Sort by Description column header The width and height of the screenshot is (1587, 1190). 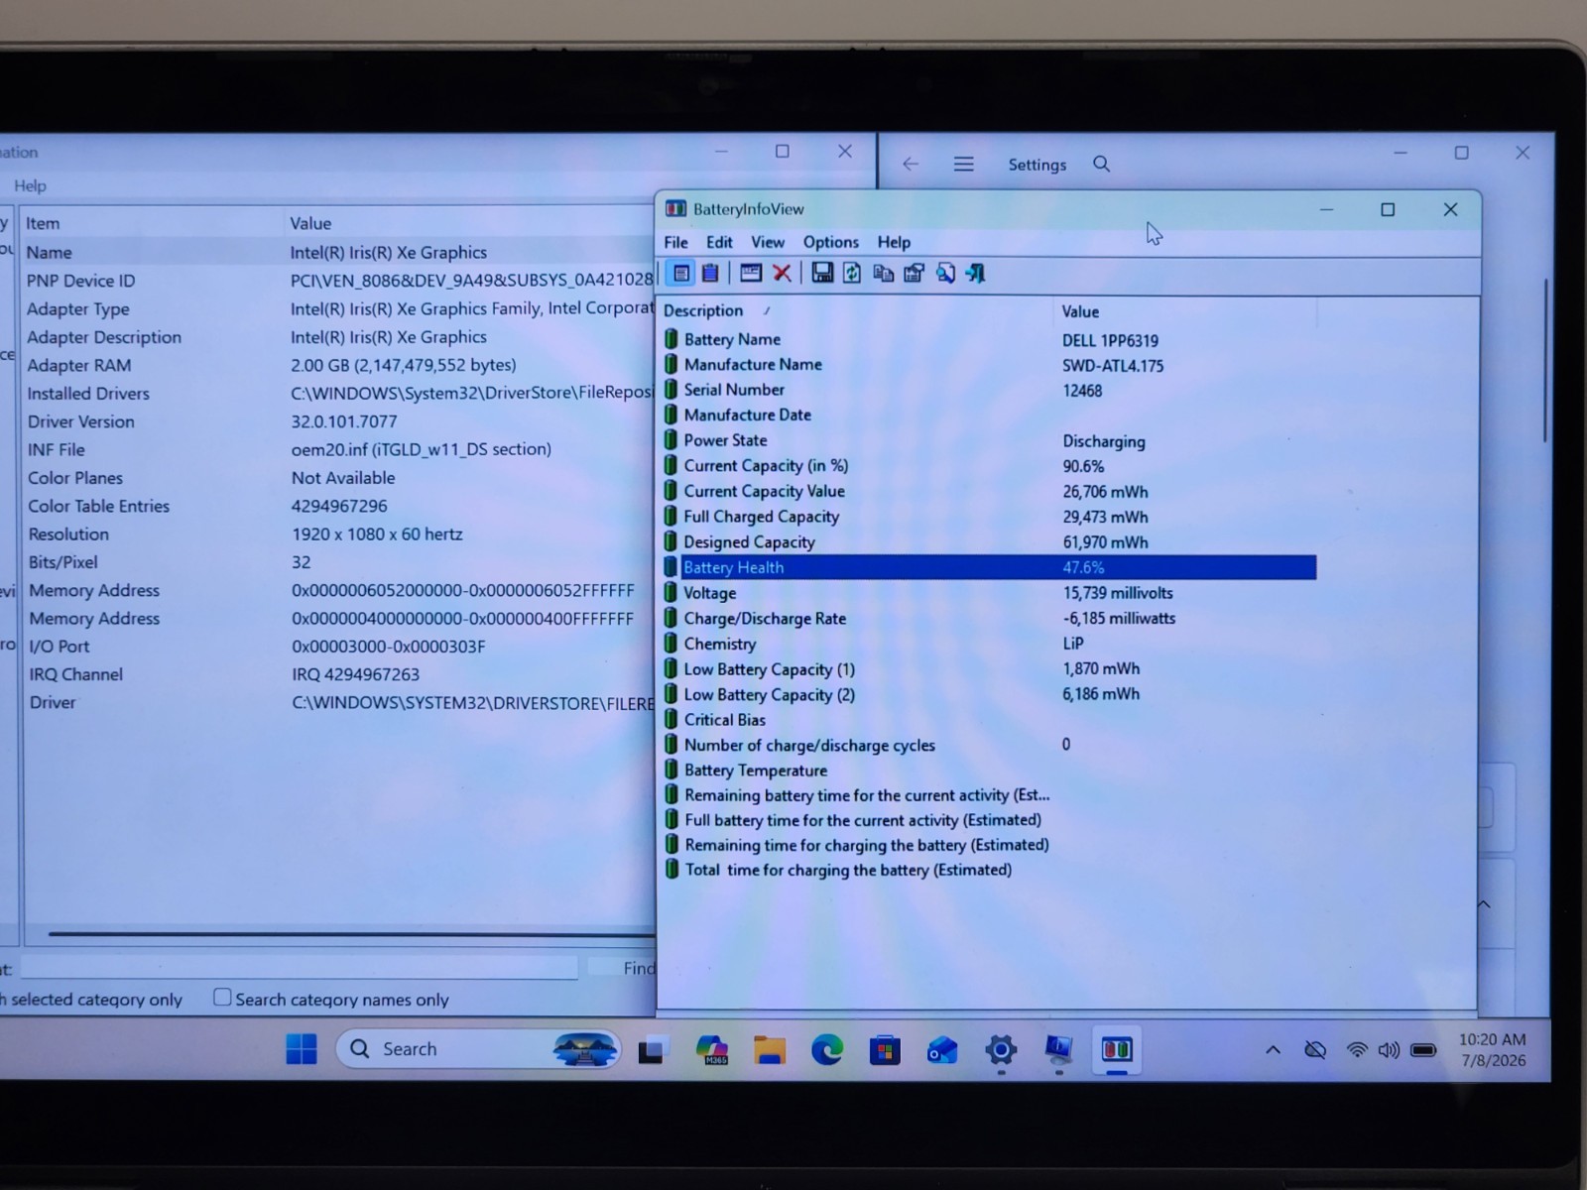855,310
